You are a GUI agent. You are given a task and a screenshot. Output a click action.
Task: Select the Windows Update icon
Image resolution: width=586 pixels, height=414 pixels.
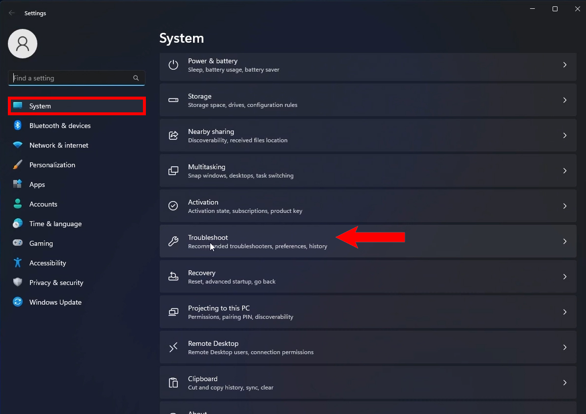pyautogui.click(x=18, y=302)
